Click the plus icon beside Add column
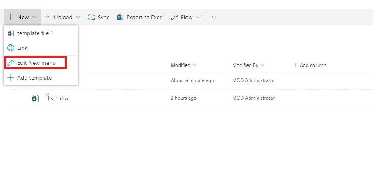The width and height of the screenshot is (373, 169). coord(296,65)
